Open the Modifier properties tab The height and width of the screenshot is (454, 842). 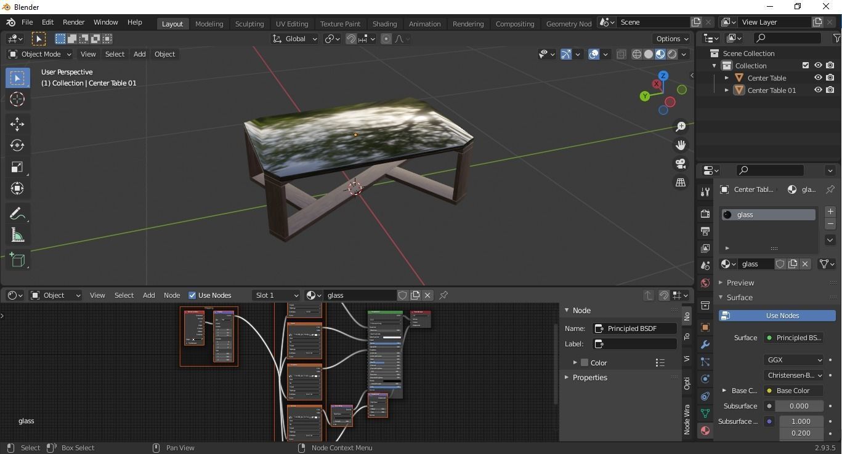[x=705, y=344]
